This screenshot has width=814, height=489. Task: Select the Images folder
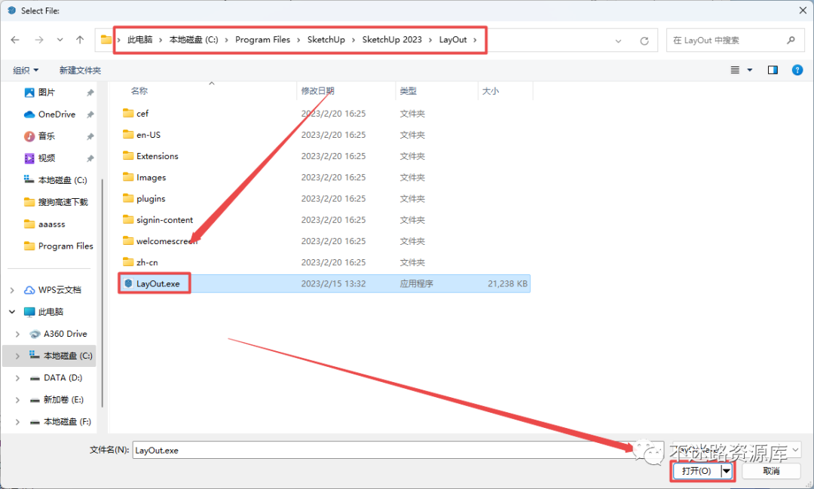(151, 177)
